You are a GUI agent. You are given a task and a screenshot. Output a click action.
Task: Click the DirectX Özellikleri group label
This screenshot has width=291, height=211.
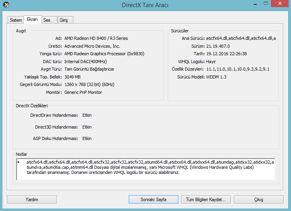pos(32,106)
